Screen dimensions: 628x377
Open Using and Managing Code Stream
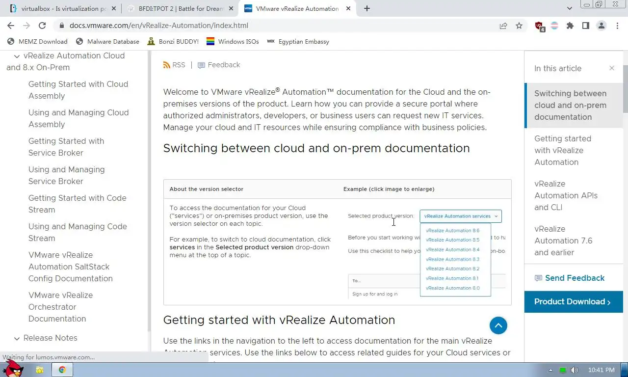pyautogui.click(x=78, y=232)
